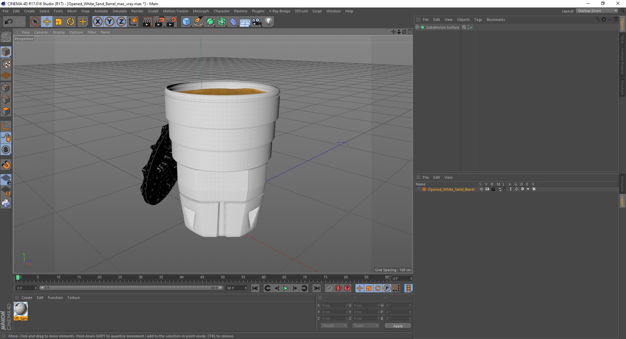
Task: Toggle layer visibility eye for Opened_White_Sand_Barrel
Action: click(x=487, y=189)
